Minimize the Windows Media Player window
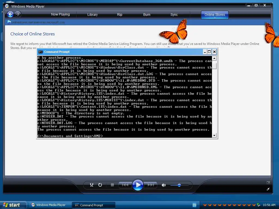The height and width of the screenshot is (209, 279). (x=249, y=5)
